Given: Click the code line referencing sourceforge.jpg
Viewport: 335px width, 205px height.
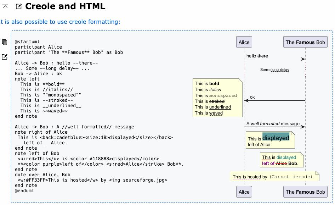Looking at the screenshot, I should [92, 180].
